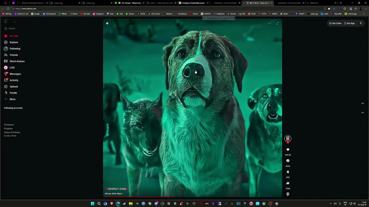369x207 pixels.
Task: Open Messages in the sidebar
Action: [x=13, y=74]
